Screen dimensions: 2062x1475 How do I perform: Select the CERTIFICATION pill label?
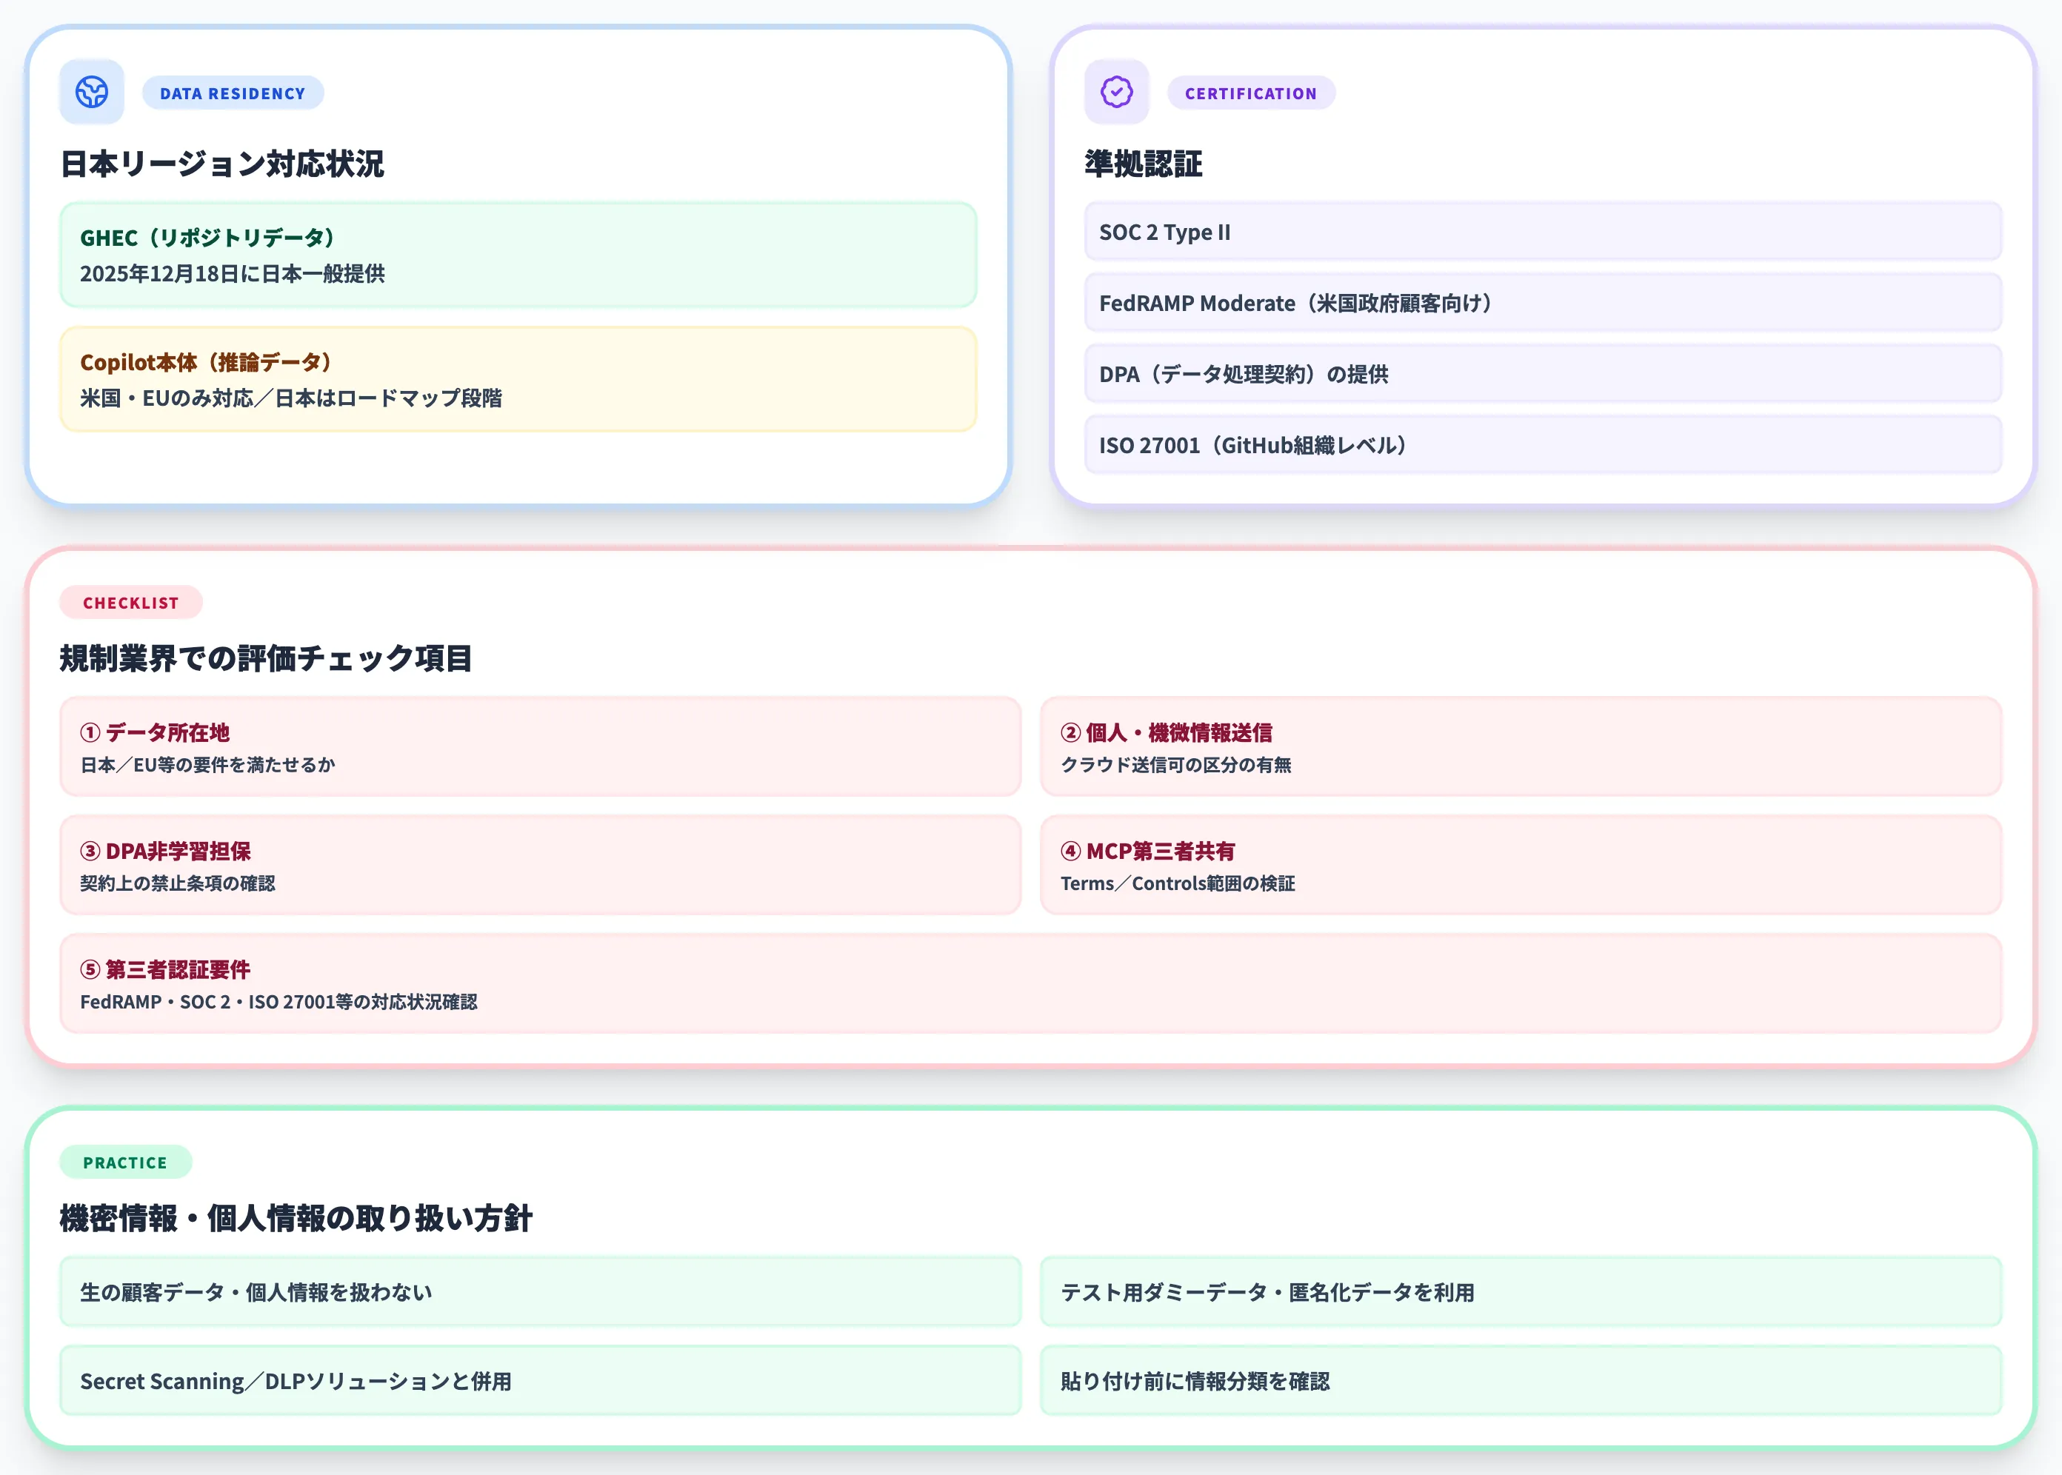(1250, 93)
